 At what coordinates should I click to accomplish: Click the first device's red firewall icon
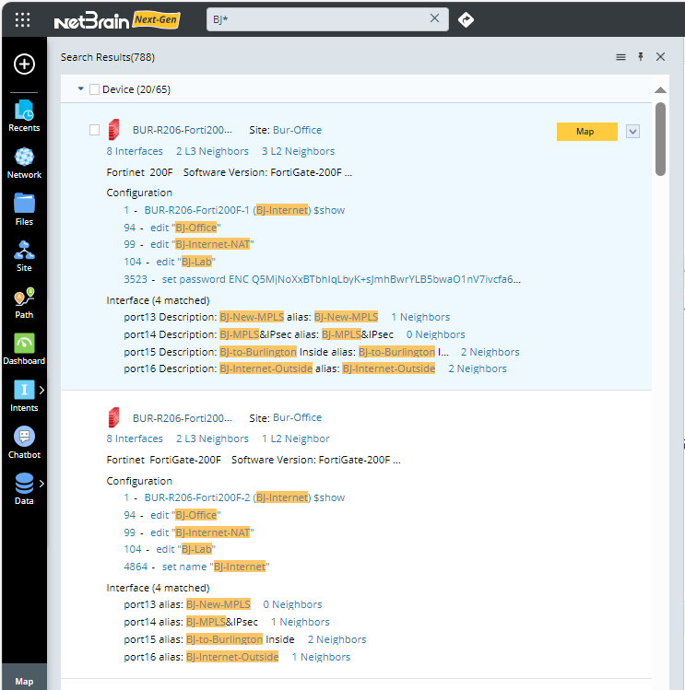pos(114,130)
